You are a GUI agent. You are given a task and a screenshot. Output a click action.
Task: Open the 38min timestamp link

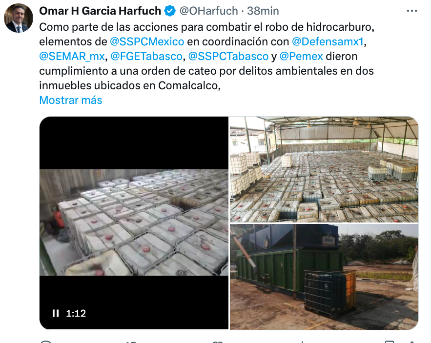click(263, 11)
